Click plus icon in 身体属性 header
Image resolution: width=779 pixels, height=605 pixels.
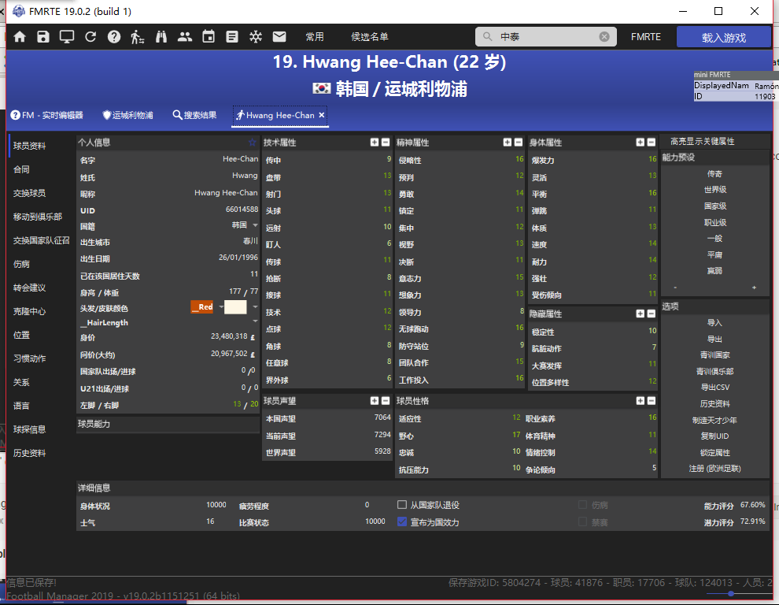(x=641, y=143)
